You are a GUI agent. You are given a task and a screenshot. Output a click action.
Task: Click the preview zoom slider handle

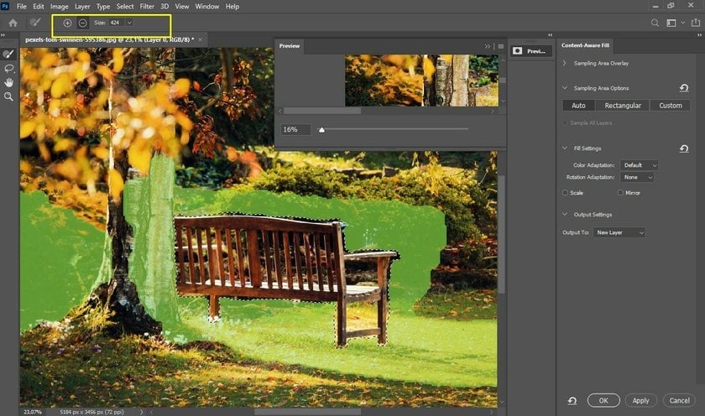click(321, 130)
